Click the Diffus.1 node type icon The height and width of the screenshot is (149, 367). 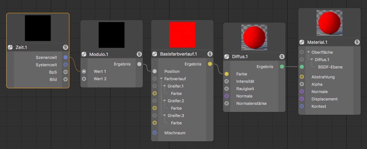click(227, 57)
